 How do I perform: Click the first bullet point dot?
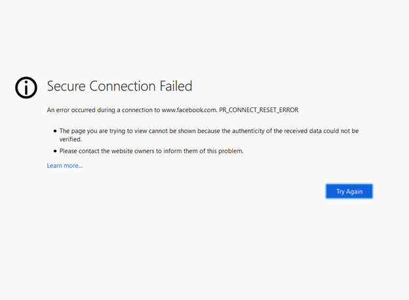coord(54,131)
